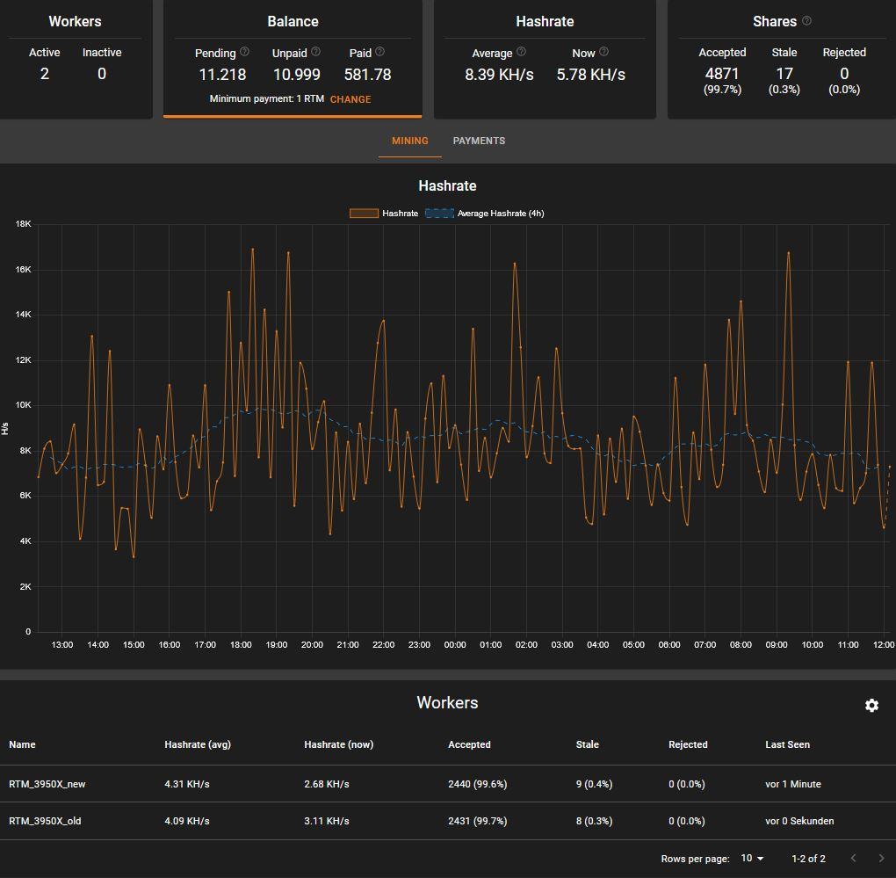Click the Hashrate summary card heading
The width and height of the screenshot is (896, 878).
(545, 21)
